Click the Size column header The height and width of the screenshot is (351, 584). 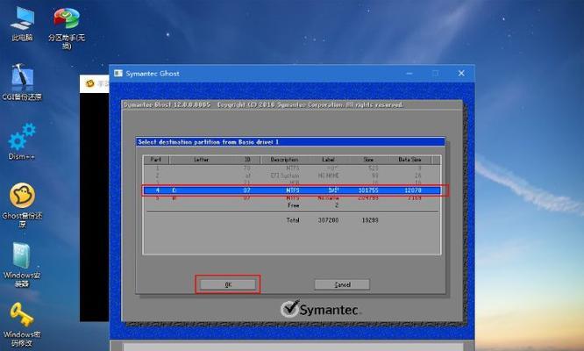[x=368, y=160]
